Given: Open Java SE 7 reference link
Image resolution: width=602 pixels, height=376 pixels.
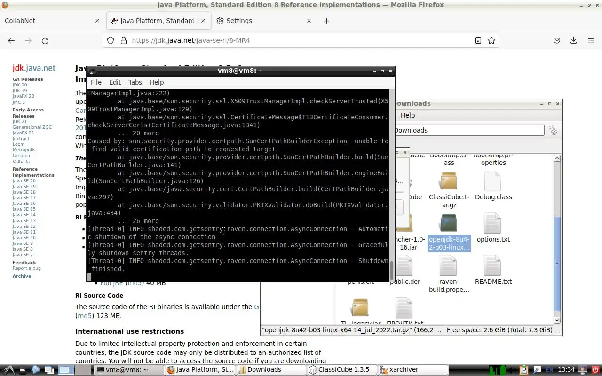Looking at the screenshot, I should tap(23, 255).
